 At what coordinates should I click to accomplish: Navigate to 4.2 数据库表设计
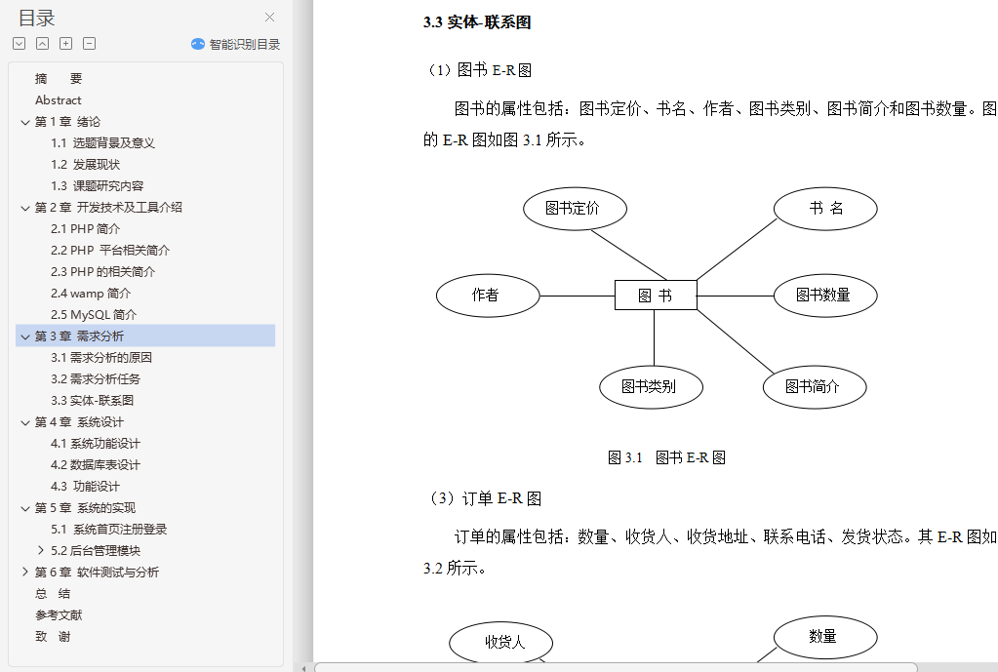(96, 465)
